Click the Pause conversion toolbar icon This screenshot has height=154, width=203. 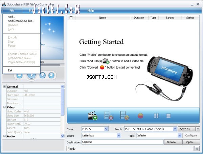pos(156,116)
